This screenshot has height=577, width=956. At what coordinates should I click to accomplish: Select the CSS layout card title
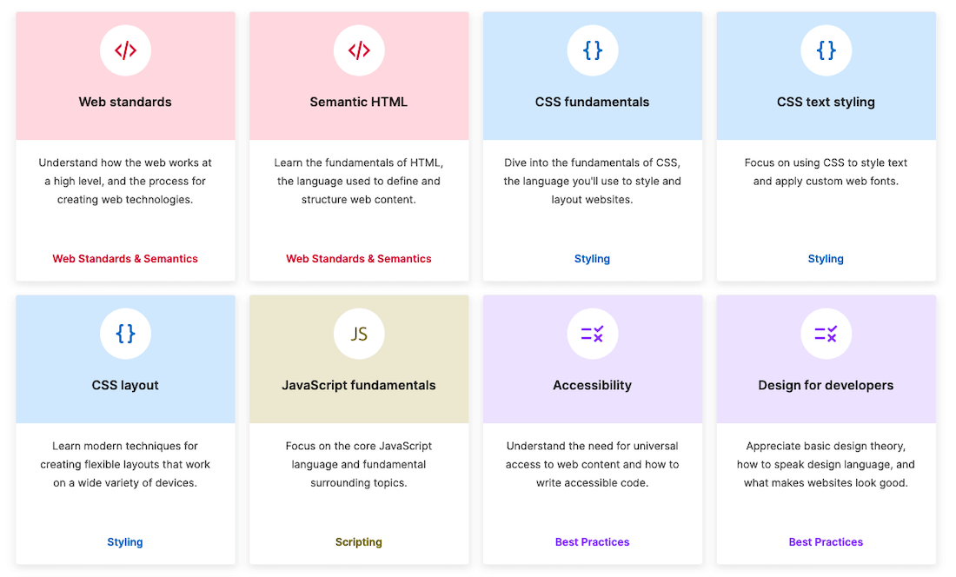tap(125, 385)
